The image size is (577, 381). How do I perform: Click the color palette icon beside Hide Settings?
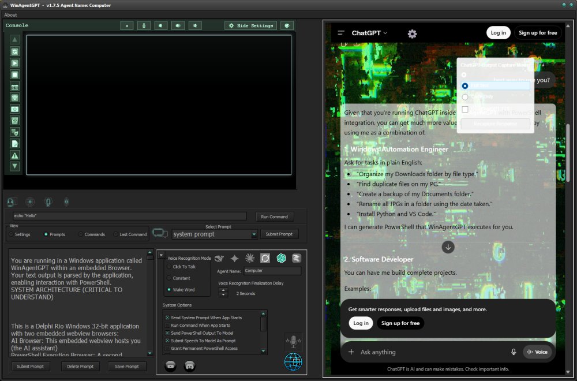pos(287,25)
